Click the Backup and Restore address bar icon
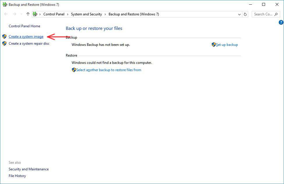284x184 pixels. point(35,14)
